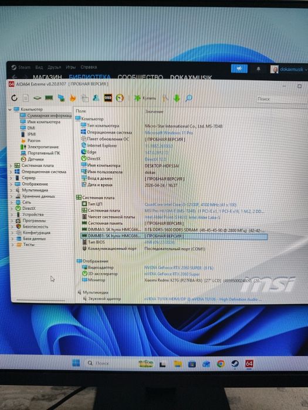Image resolution: width=308 pixels, height=410 pixels.
Task: Click the blue magnifier icon in toolbar
Action: (188, 98)
